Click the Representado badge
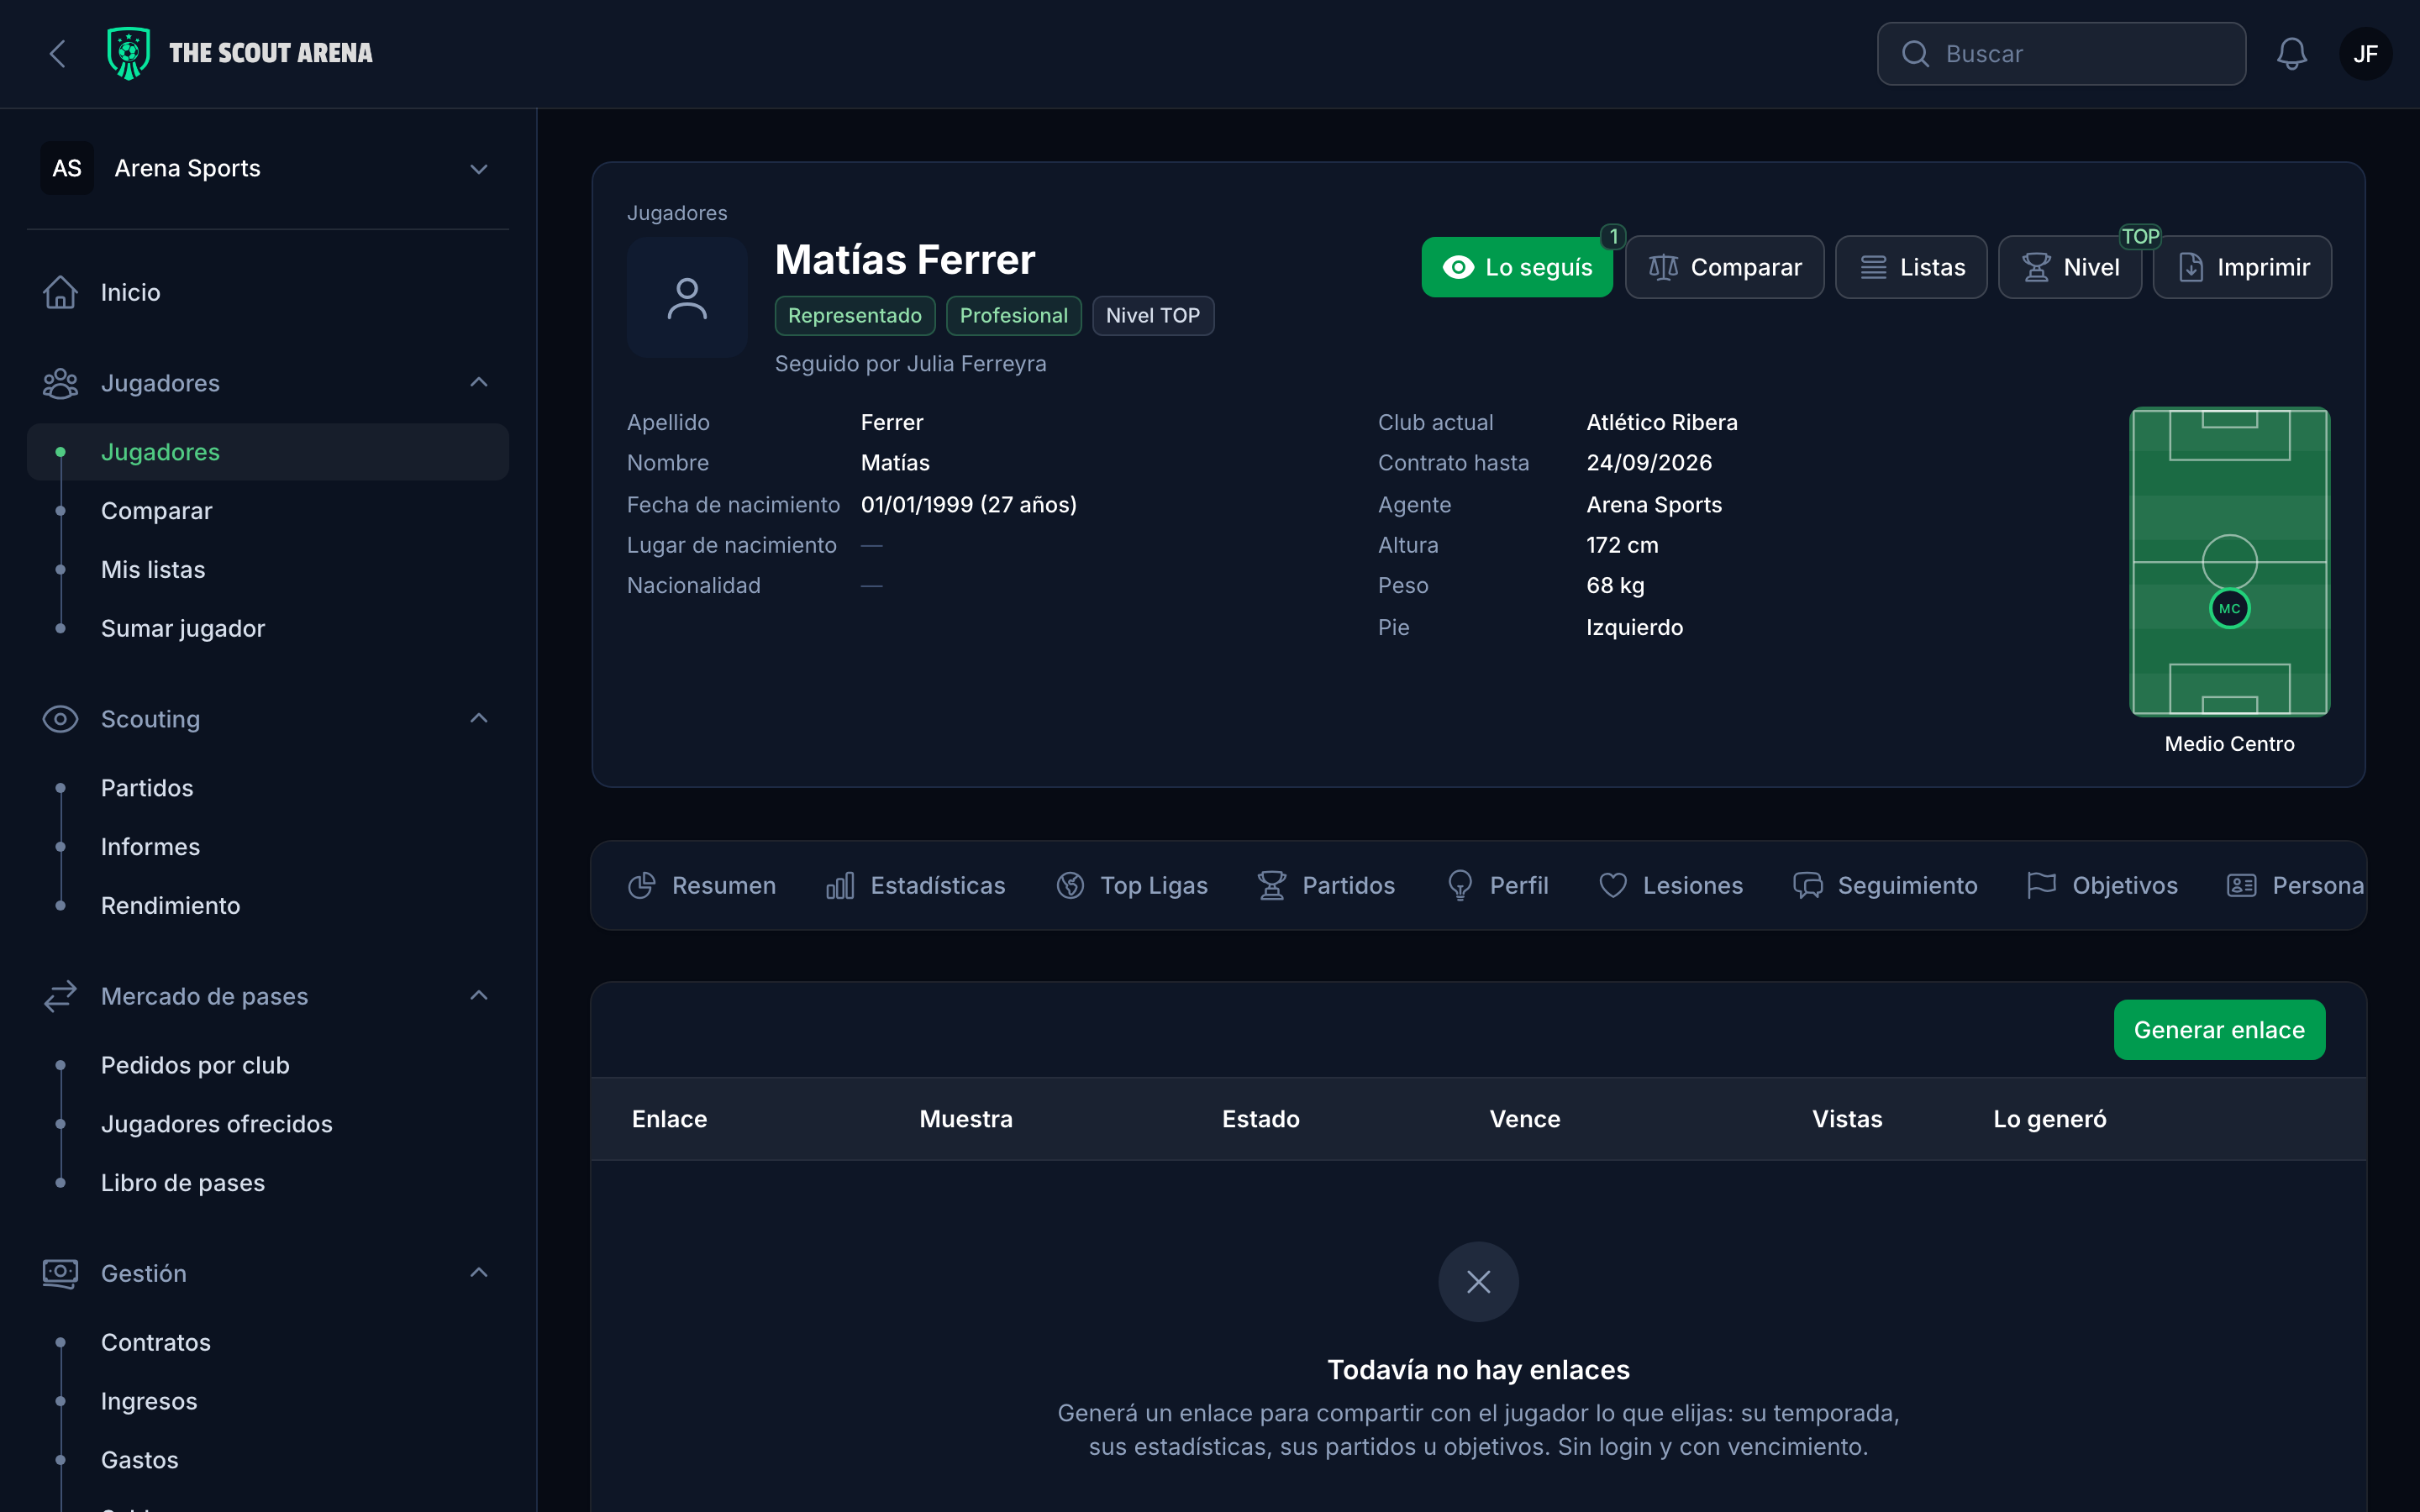Viewport: 2420px width, 1512px height. coord(855,316)
